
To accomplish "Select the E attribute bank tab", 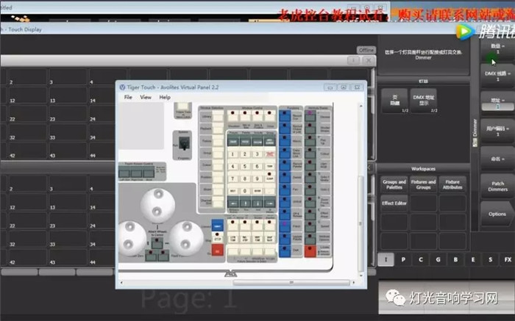I will (473, 259).
